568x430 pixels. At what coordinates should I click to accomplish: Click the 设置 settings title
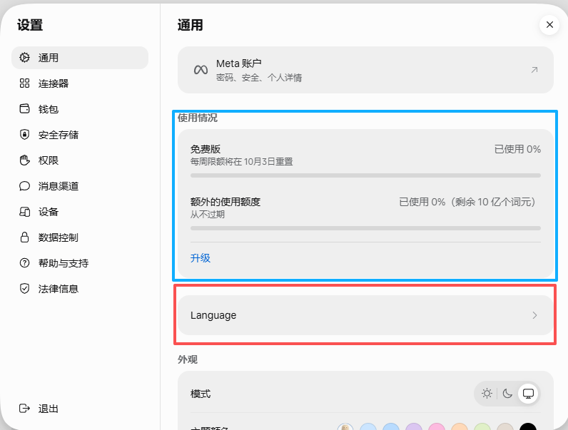pyautogui.click(x=30, y=25)
